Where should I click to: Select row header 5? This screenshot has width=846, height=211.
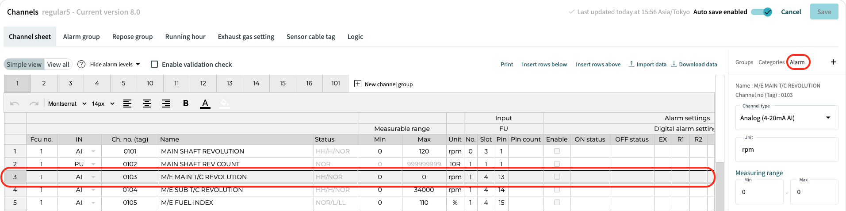click(x=15, y=203)
